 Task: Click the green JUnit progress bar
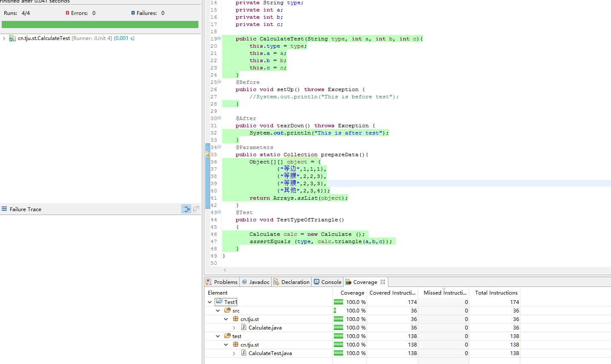coord(100,25)
